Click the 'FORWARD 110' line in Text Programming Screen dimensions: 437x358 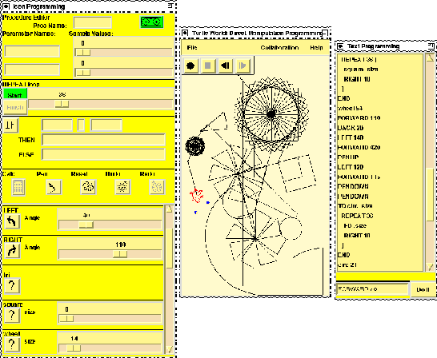(x=359, y=118)
